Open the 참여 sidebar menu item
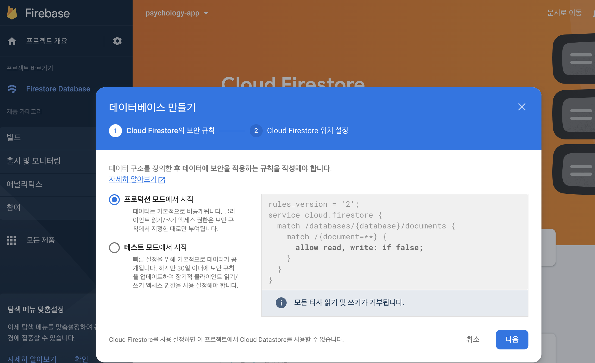This screenshot has height=363, width=595. [x=14, y=208]
